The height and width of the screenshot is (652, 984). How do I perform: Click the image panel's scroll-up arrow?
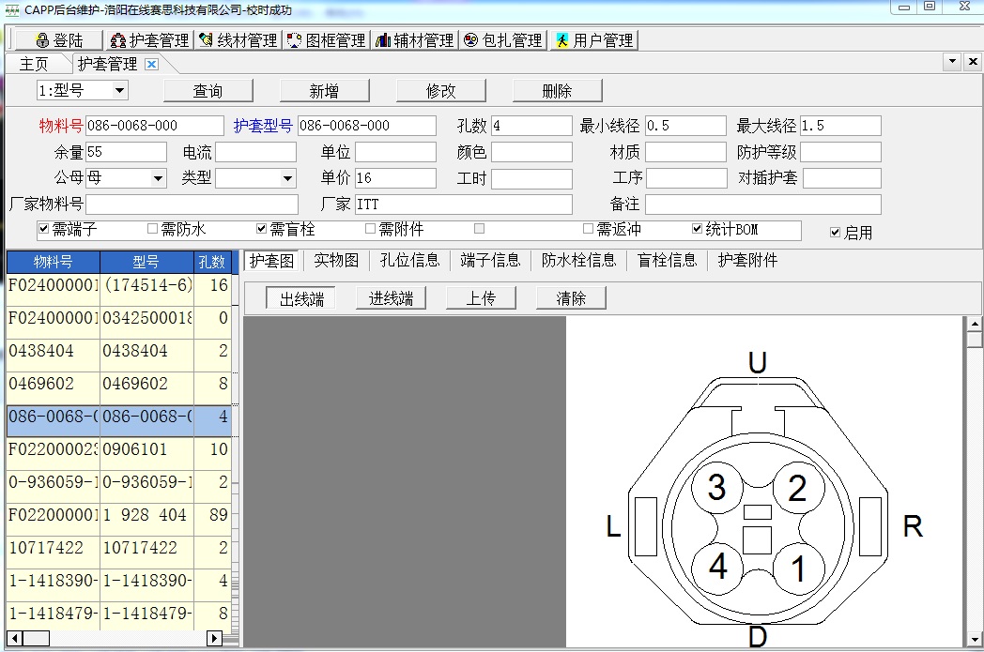click(x=974, y=324)
